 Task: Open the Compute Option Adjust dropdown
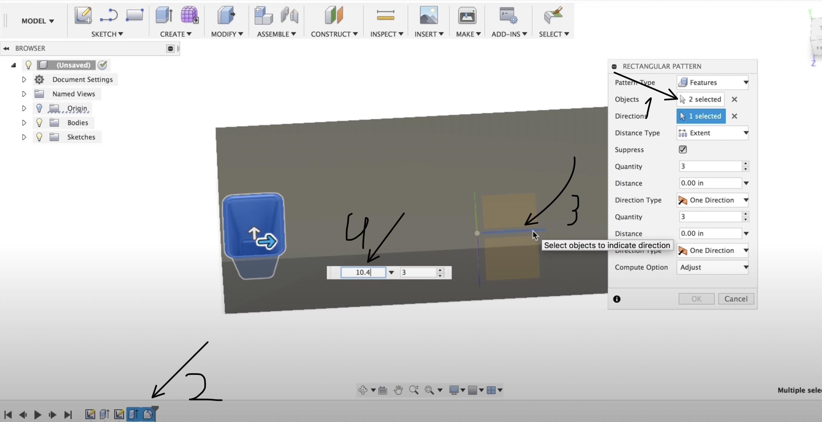click(x=713, y=267)
